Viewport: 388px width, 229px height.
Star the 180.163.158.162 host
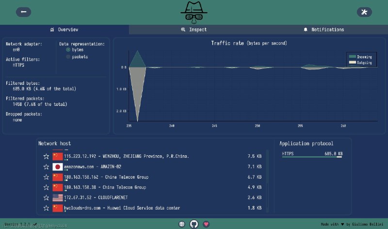click(x=46, y=177)
